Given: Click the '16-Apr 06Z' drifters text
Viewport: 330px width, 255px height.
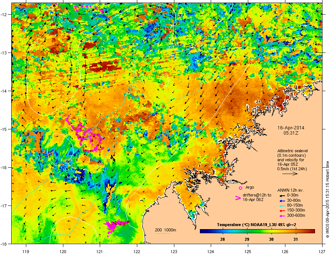Looking at the screenshot, I should click(253, 199).
